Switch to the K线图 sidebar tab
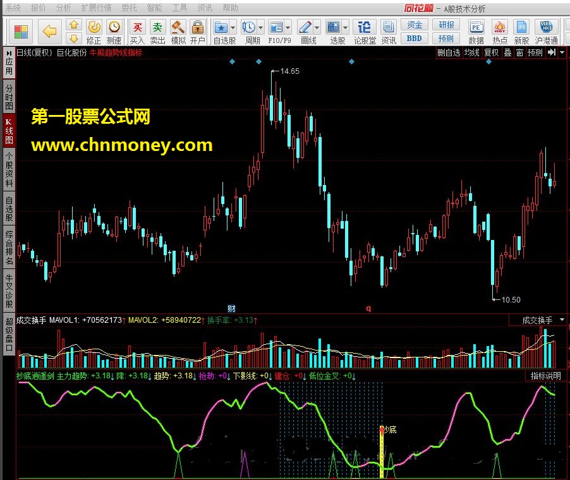The width and height of the screenshot is (570, 480). [9, 131]
